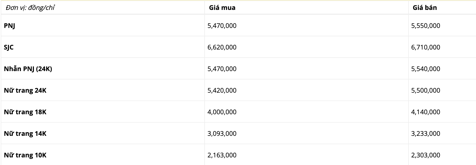The width and height of the screenshot is (476, 165).
Task: Click the "Nữ trang 14K" row label
Action: coord(25,134)
